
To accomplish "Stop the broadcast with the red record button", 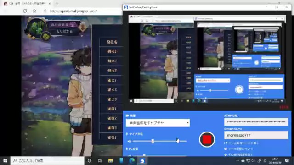I will click(207, 139).
